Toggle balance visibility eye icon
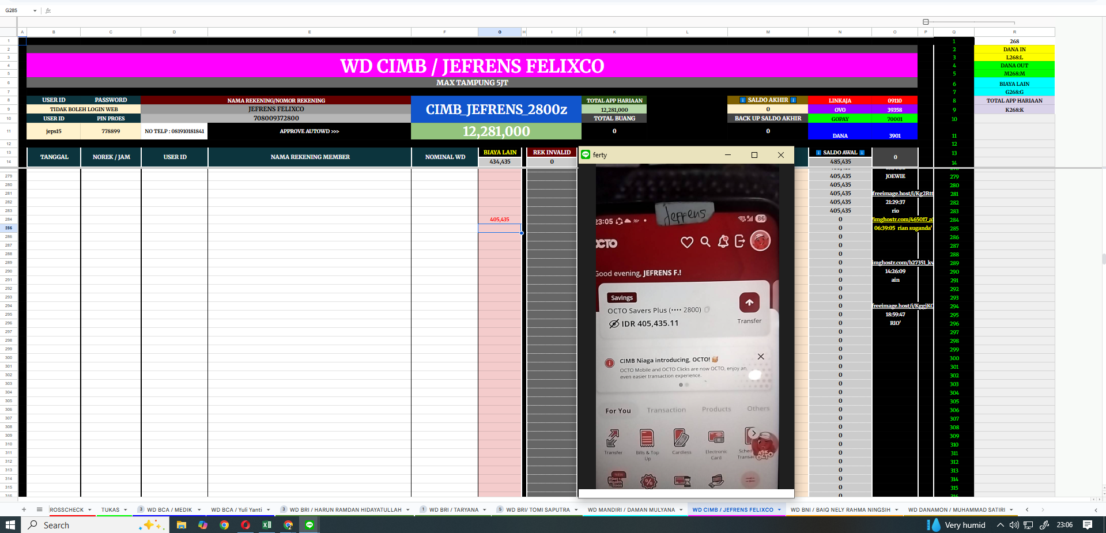The height and width of the screenshot is (533, 1106). click(x=614, y=324)
